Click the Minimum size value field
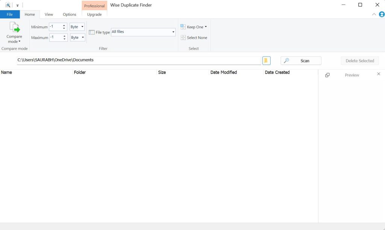Image resolution: width=385 pixels, height=230 pixels. [55, 27]
